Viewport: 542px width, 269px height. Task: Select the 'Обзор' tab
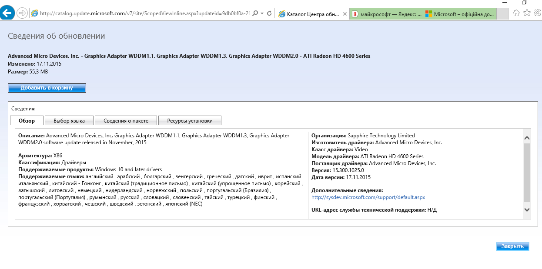click(x=27, y=120)
